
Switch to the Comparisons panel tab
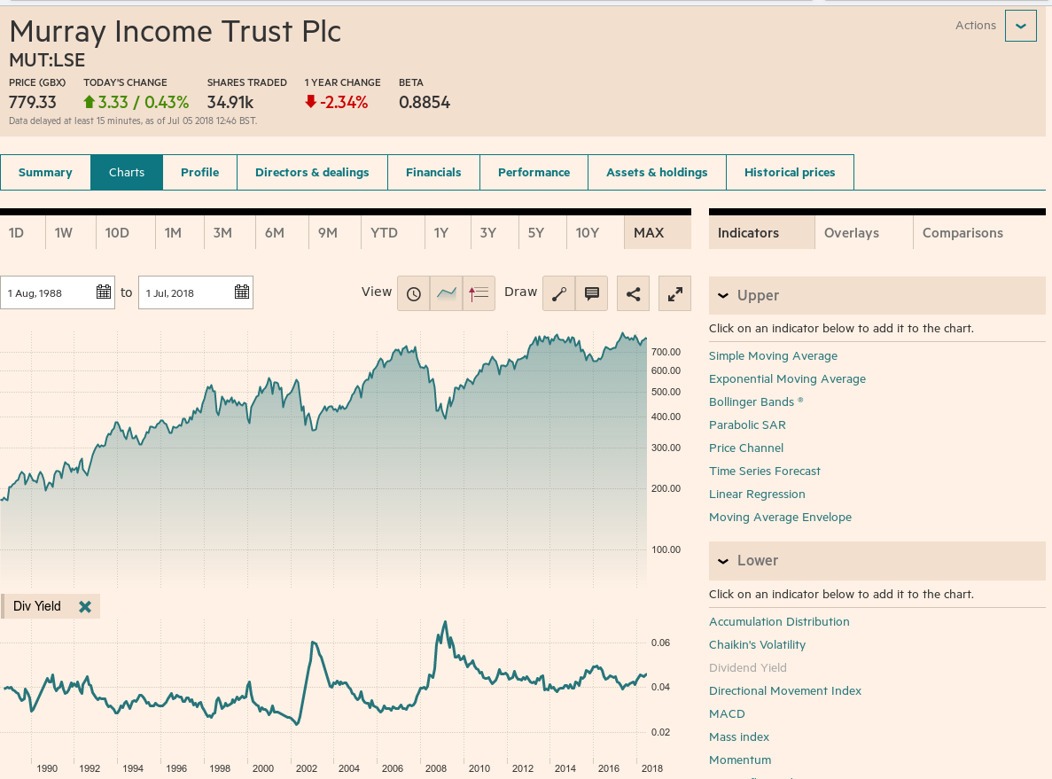coord(962,233)
